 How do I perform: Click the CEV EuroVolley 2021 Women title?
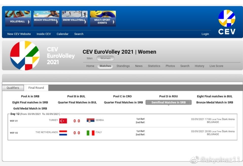pos(119,52)
